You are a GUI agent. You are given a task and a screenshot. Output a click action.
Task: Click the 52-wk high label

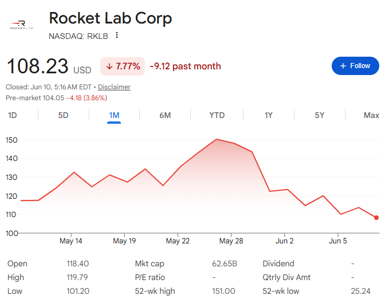(155, 292)
